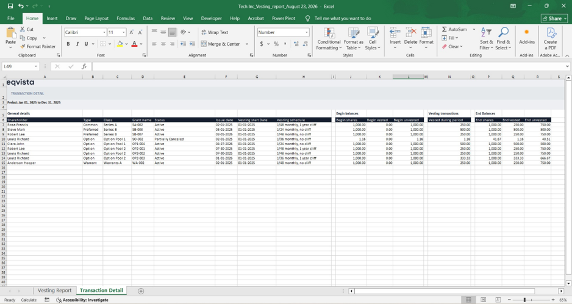Switch to Page Layout view in status bar
The width and height of the screenshot is (572, 304).
click(x=484, y=300)
